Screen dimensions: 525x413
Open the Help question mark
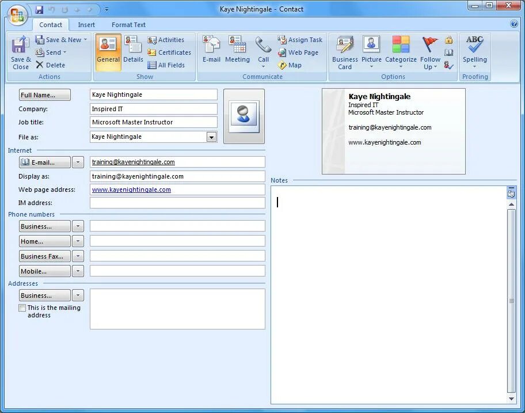(x=514, y=24)
